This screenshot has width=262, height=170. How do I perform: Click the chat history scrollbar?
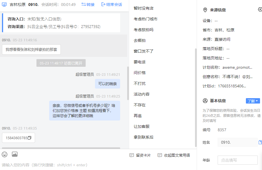pyautogui.click(x=128, y=83)
